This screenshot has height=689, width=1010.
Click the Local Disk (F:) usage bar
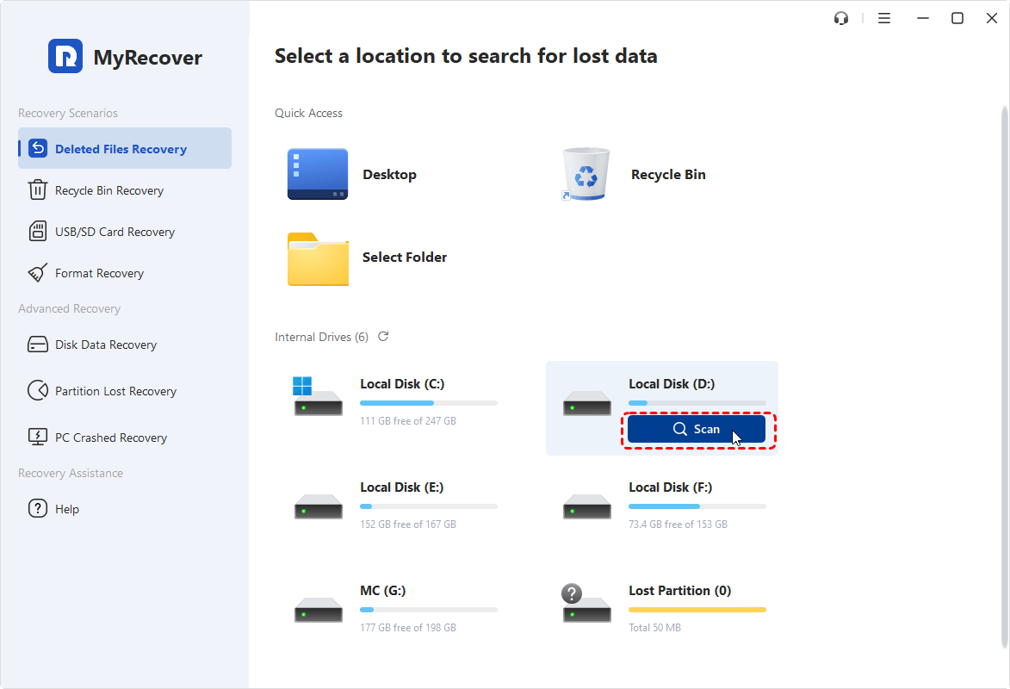click(x=697, y=506)
